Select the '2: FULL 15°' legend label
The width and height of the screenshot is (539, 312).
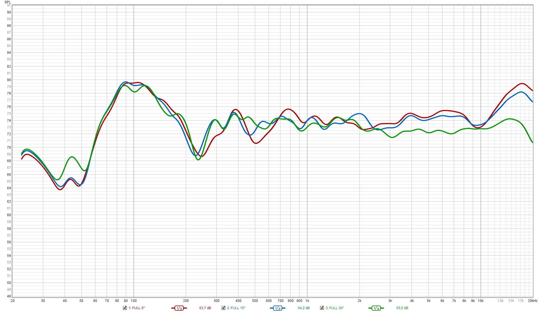[236, 308]
